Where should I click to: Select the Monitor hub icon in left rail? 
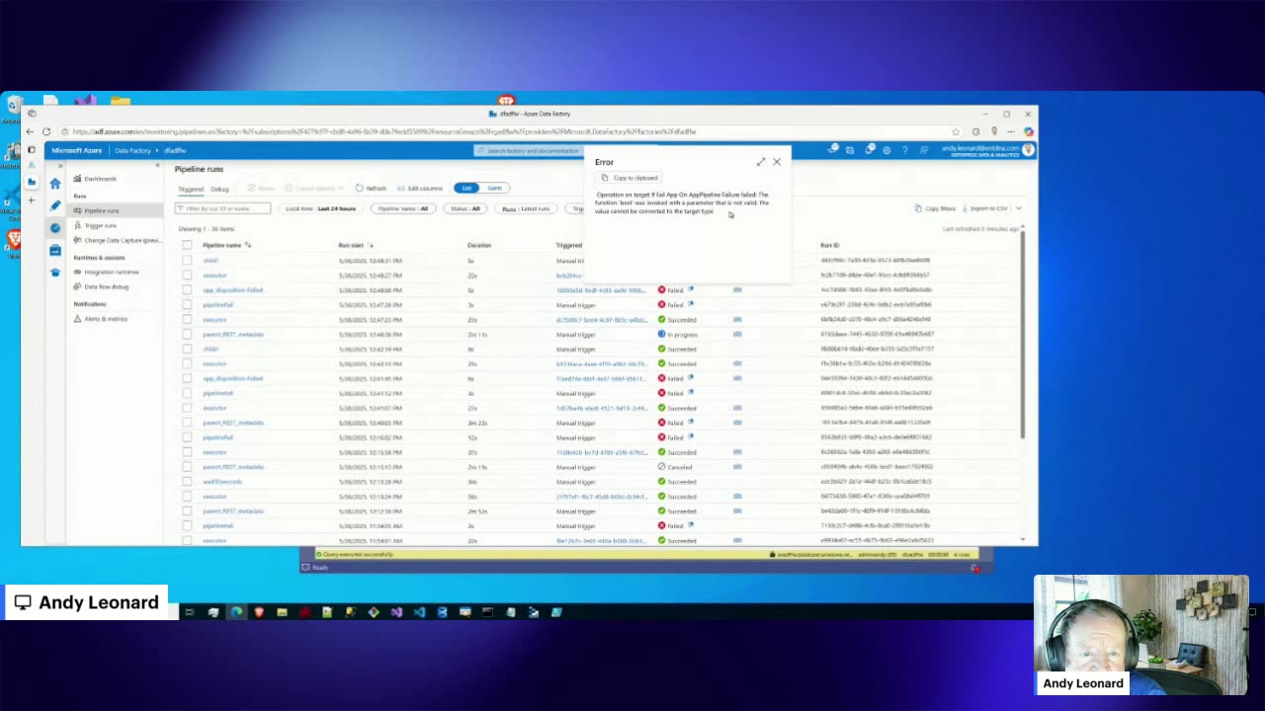(55, 227)
